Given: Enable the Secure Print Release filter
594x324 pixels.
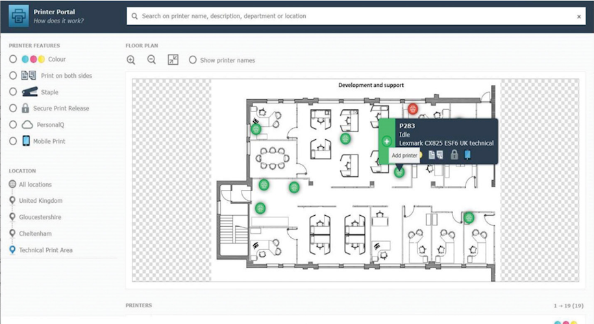Looking at the screenshot, I should (x=13, y=108).
